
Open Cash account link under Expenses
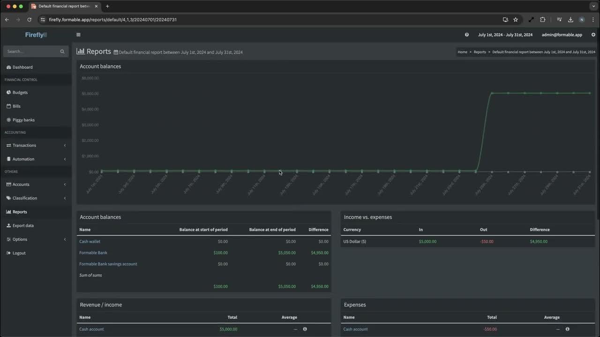coord(355,329)
